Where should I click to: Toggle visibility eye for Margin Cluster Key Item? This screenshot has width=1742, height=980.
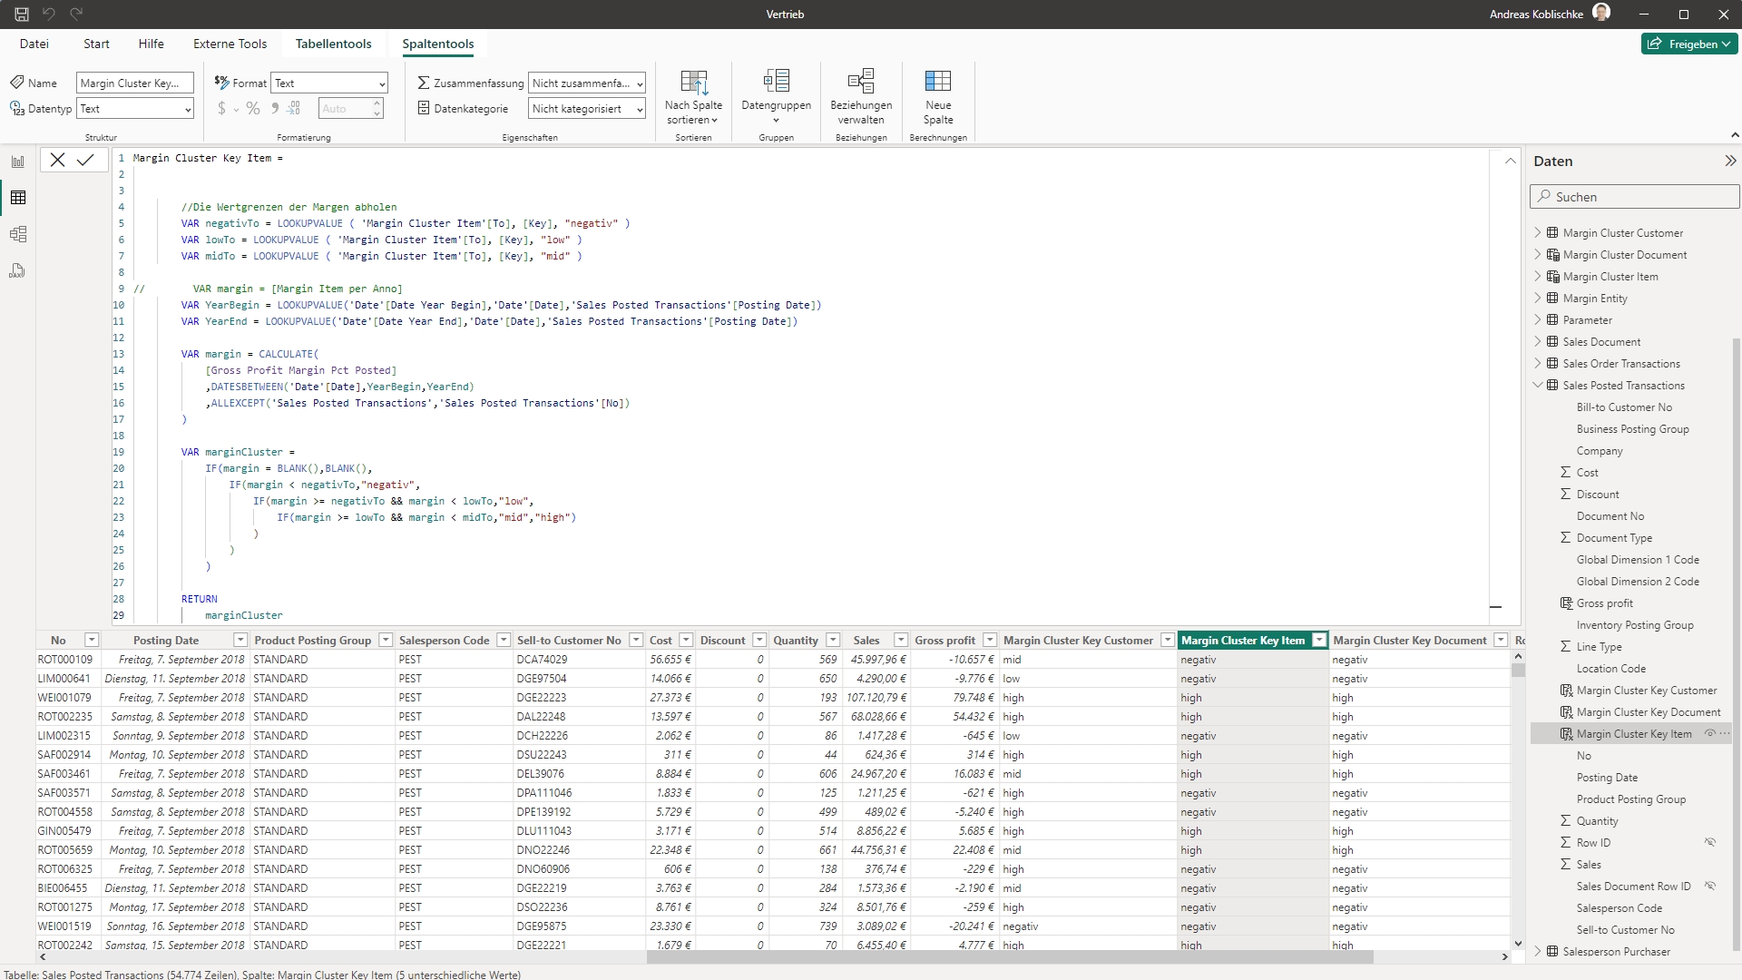[1709, 733]
